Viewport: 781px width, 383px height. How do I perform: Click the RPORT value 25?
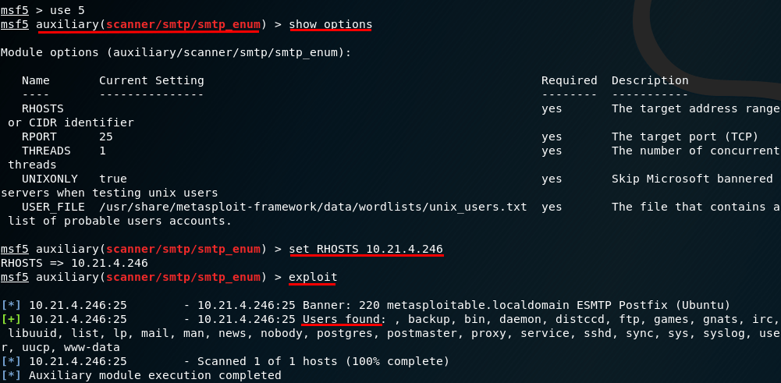pos(106,137)
